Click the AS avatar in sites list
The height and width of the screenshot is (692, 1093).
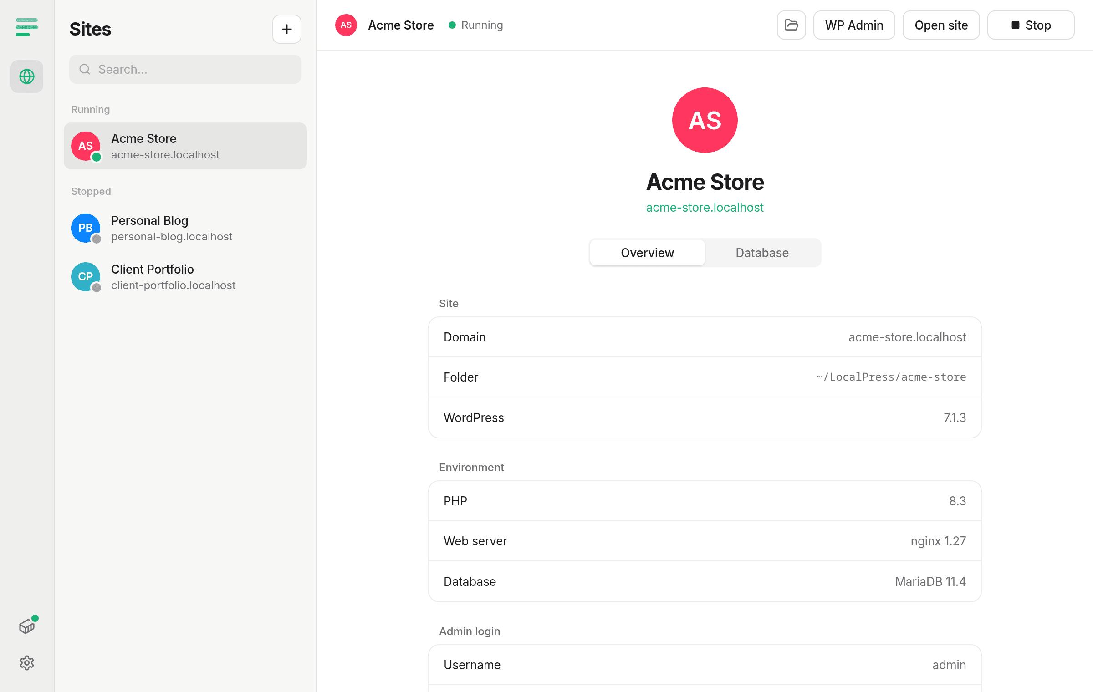click(x=86, y=146)
